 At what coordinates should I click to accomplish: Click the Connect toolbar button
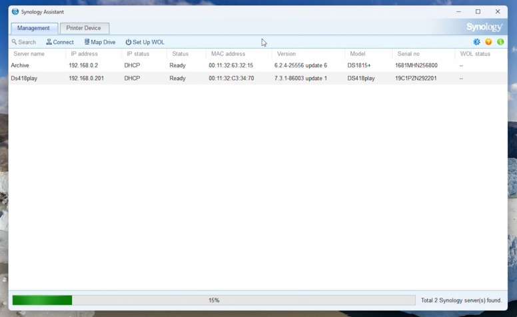click(x=60, y=42)
